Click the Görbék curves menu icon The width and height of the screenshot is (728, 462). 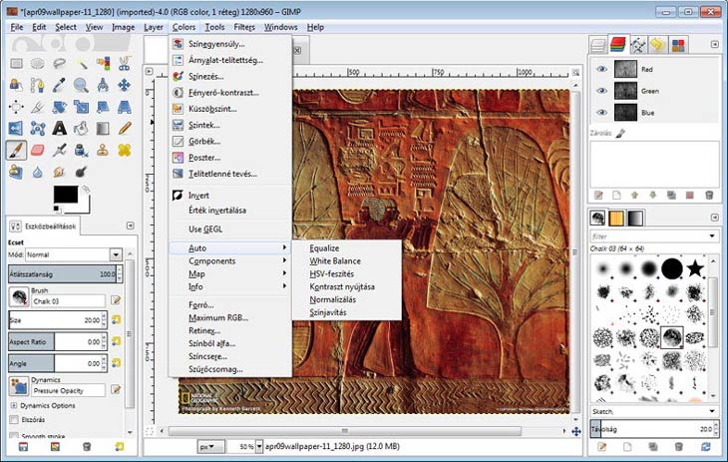coord(180,142)
